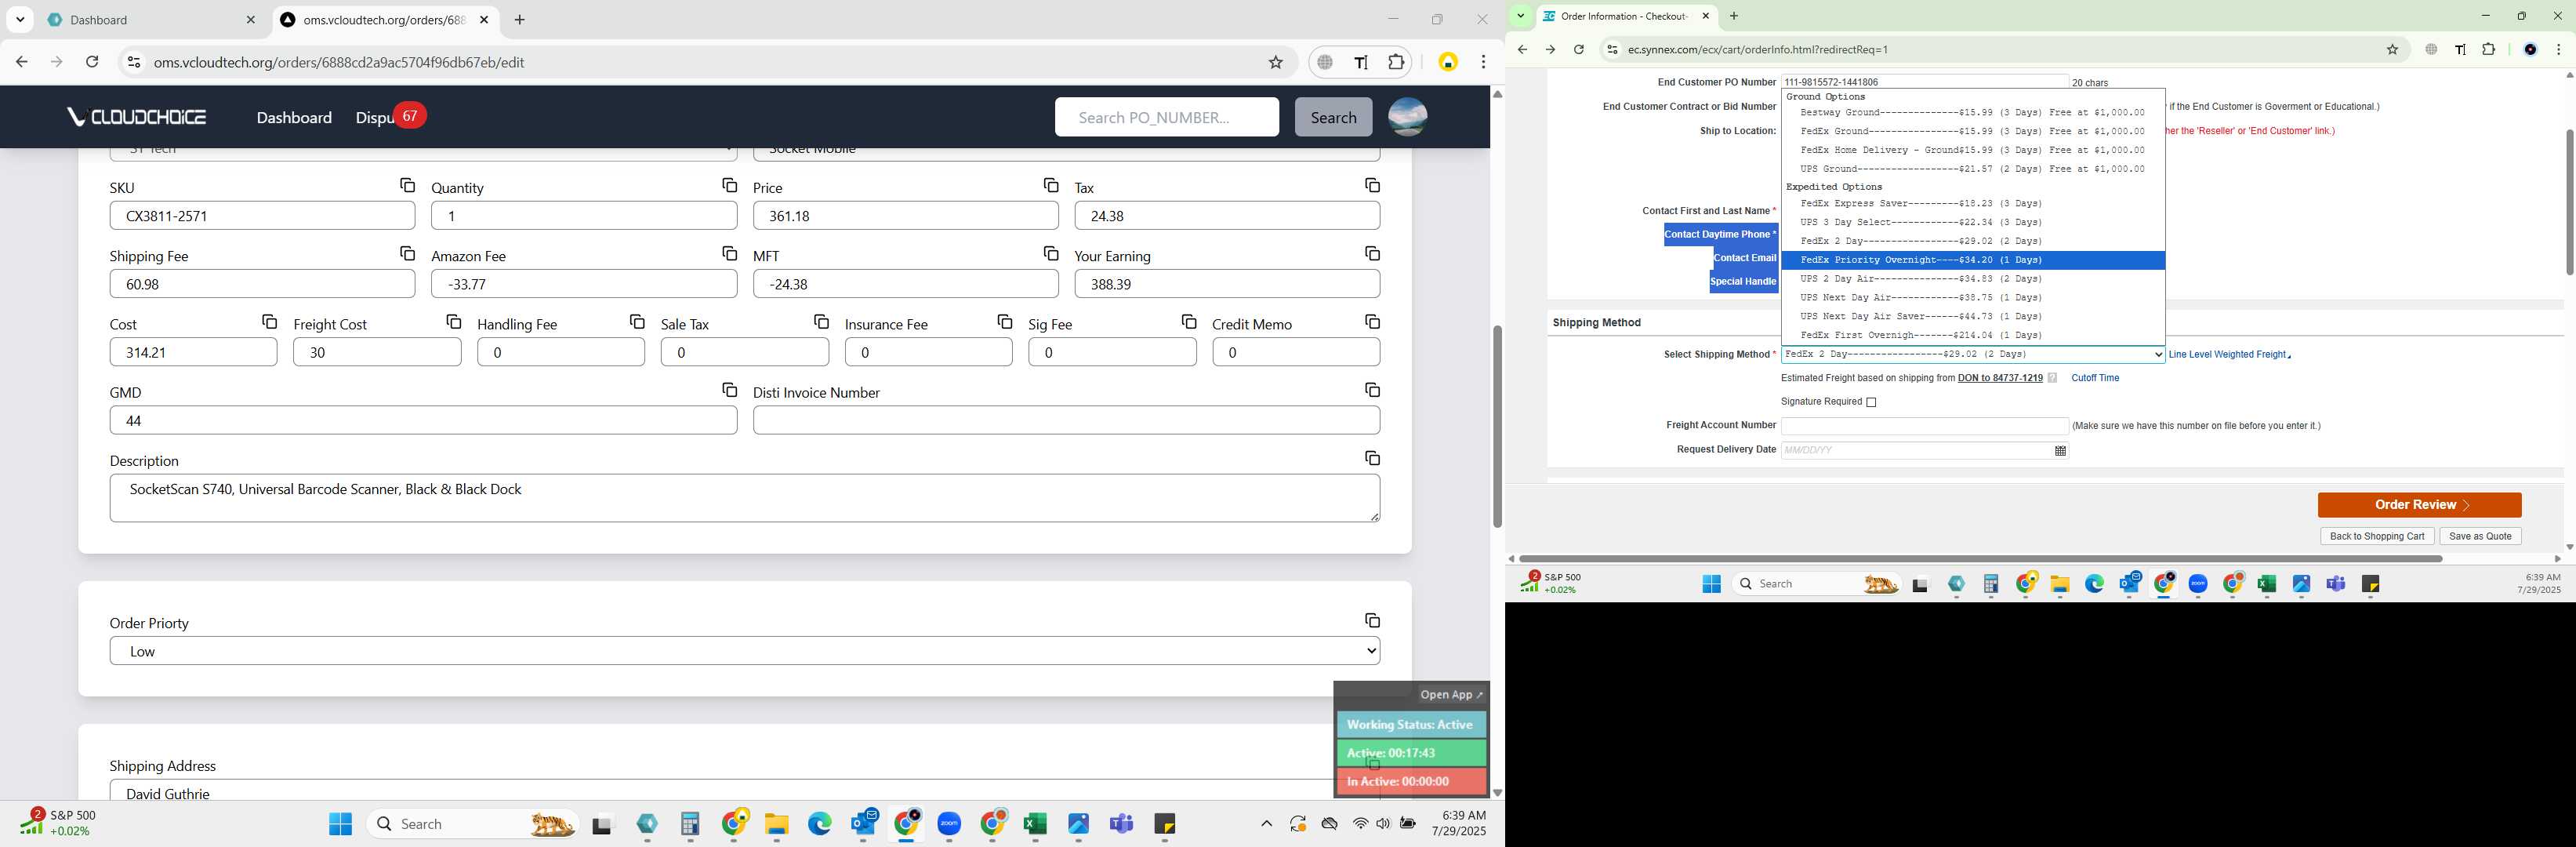This screenshot has height=847, width=2576.
Task: Choose Bestway Ground $15.99 shipping option
Action: click(x=1972, y=113)
